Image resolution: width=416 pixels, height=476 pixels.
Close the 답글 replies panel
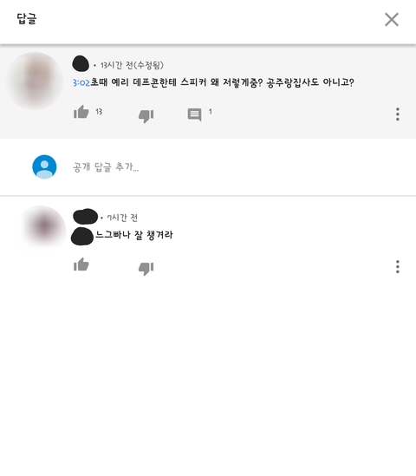click(392, 19)
